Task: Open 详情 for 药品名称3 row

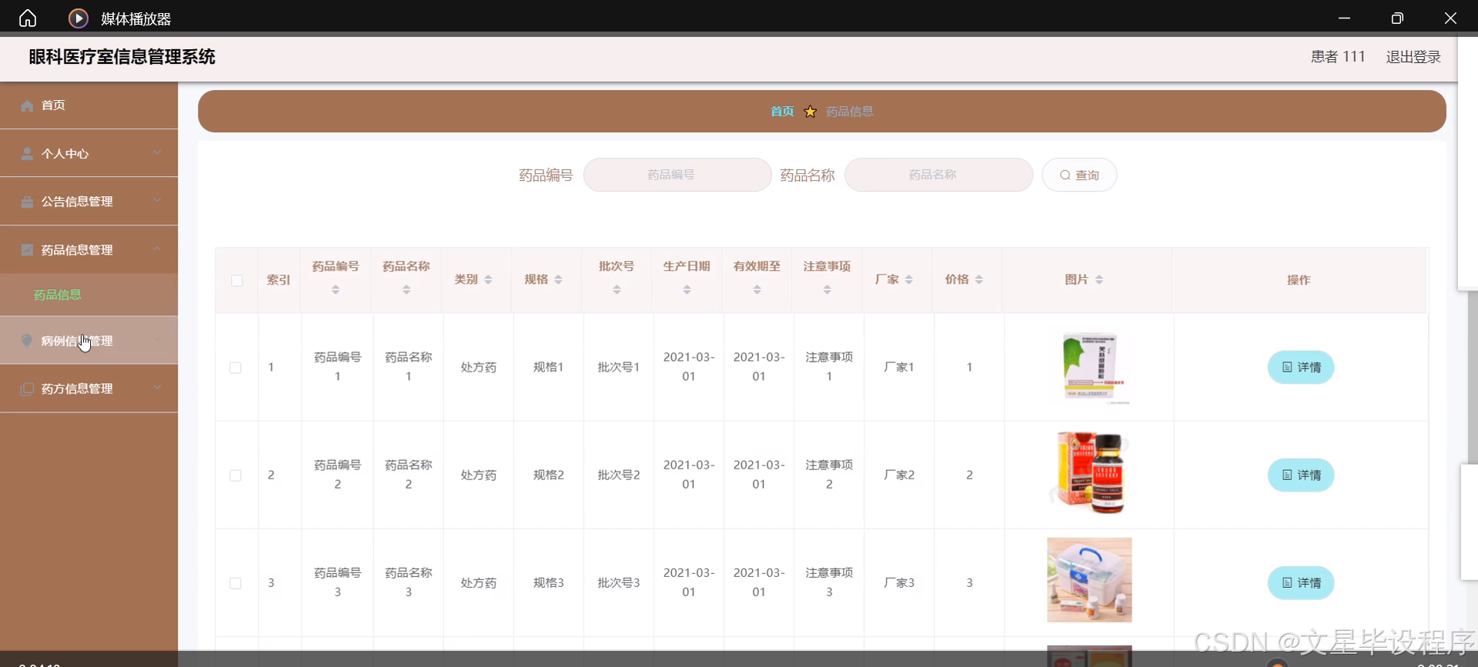Action: tap(1301, 582)
